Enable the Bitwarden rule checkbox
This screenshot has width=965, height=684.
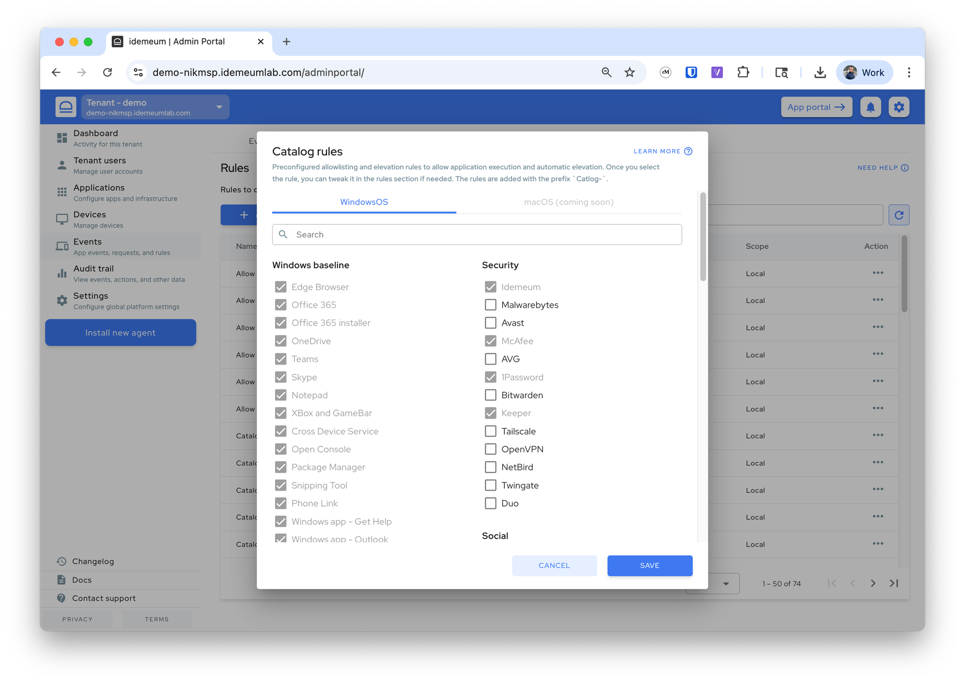[x=490, y=395]
